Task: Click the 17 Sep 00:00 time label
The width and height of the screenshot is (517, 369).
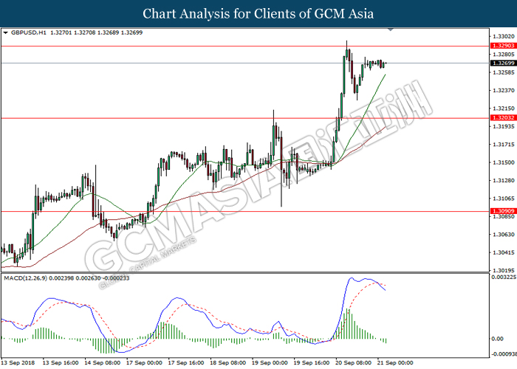Action: click(x=144, y=363)
